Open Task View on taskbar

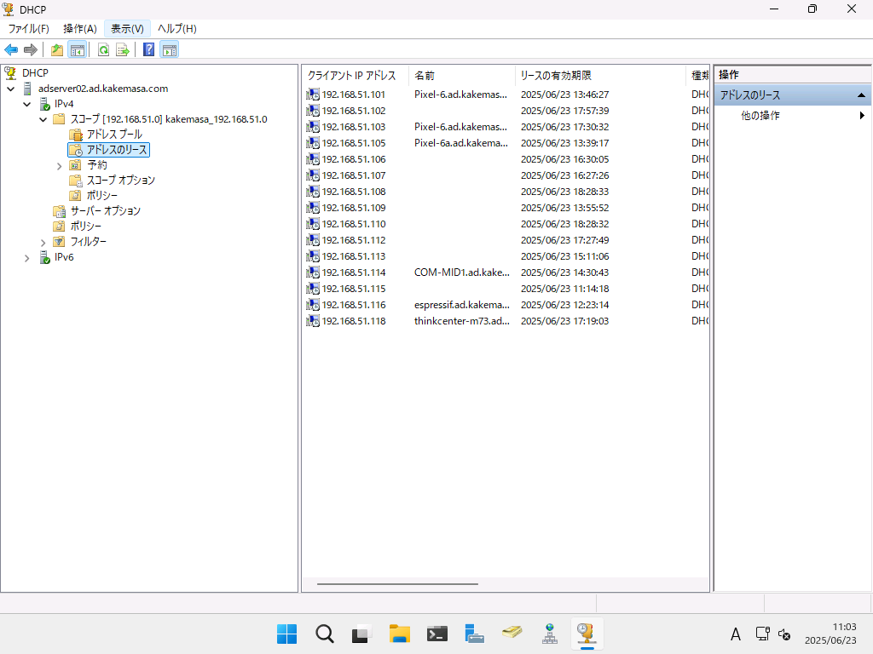click(361, 634)
